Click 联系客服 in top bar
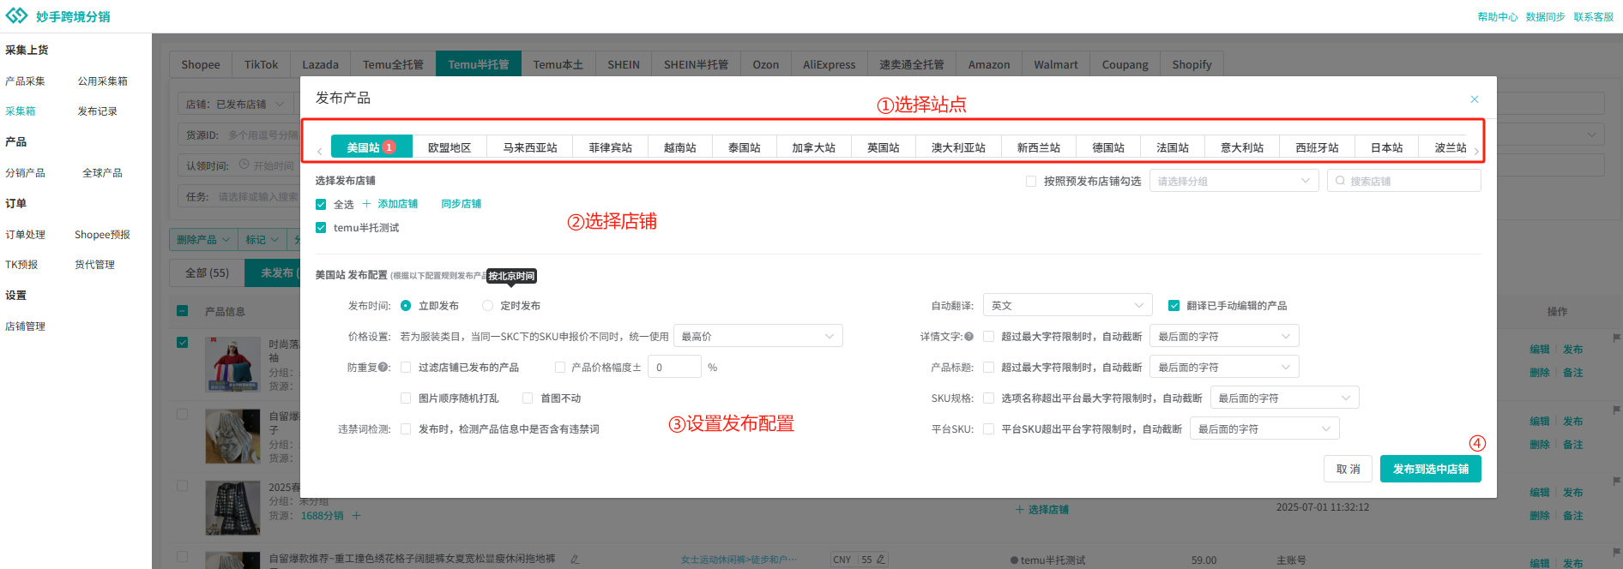This screenshot has height=569, width=1623. 1593,17
